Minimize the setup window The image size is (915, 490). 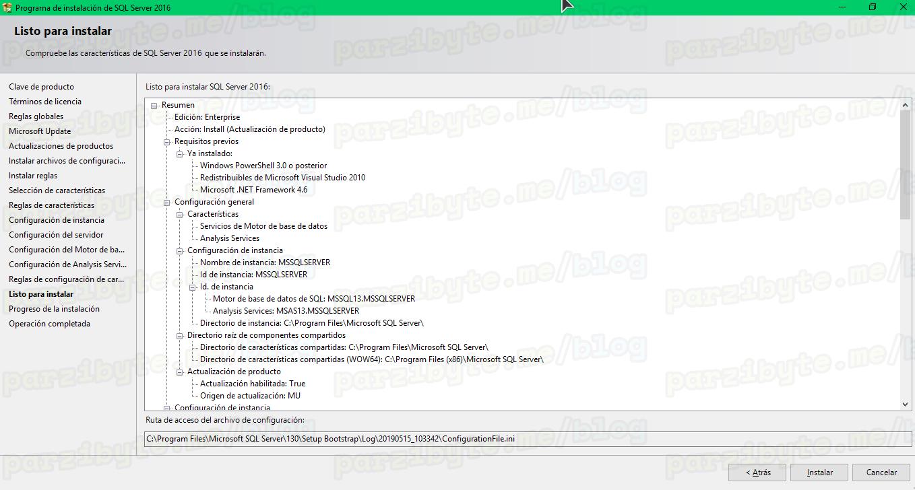[842, 7]
